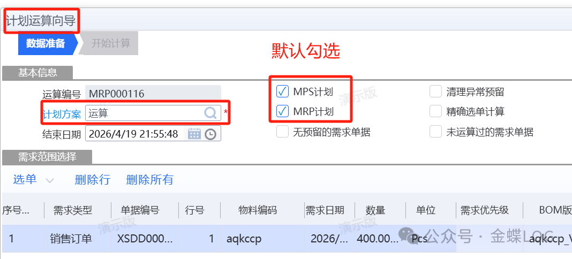Click 删除所有 to clear rows
Viewport: 572px width, 259px height.
click(149, 180)
